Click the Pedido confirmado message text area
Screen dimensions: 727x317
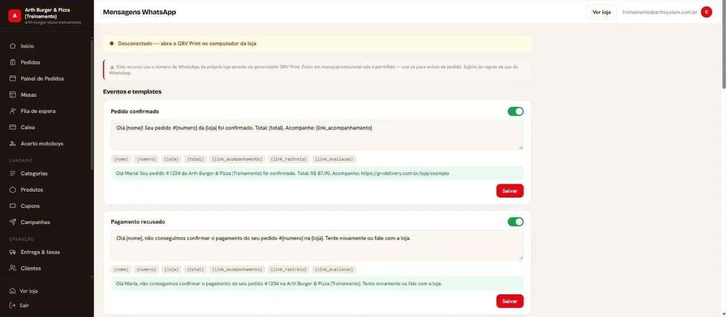point(317,135)
